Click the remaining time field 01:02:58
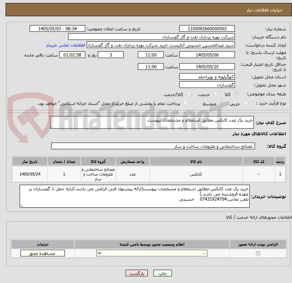The image size is (292, 283). (x=72, y=55)
